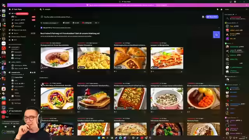Screen dimensions: 249x140
Task: Click the search box in the top right header
Action: tap(236, 9)
